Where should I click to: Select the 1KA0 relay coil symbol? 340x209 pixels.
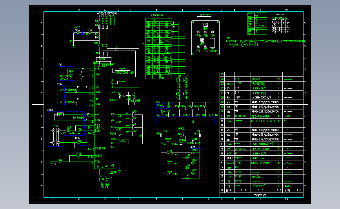(x=133, y=134)
